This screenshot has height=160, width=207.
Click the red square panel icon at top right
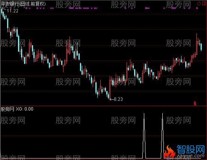pos(204,3)
